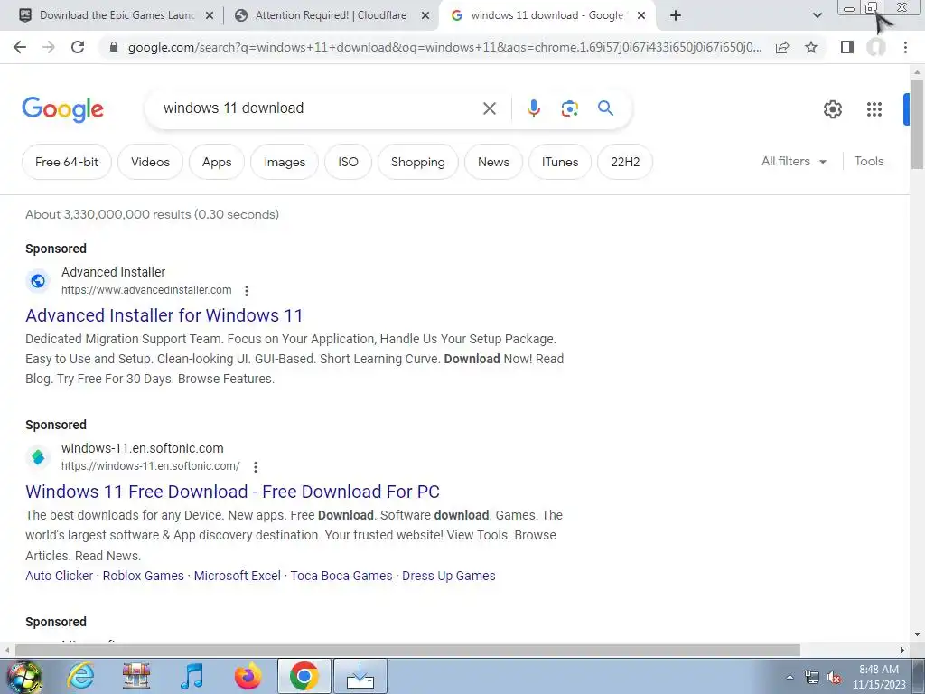Select the ISO filter chip
Image resolution: width=925 pixels, height=694 pixels.
(348, 162)
